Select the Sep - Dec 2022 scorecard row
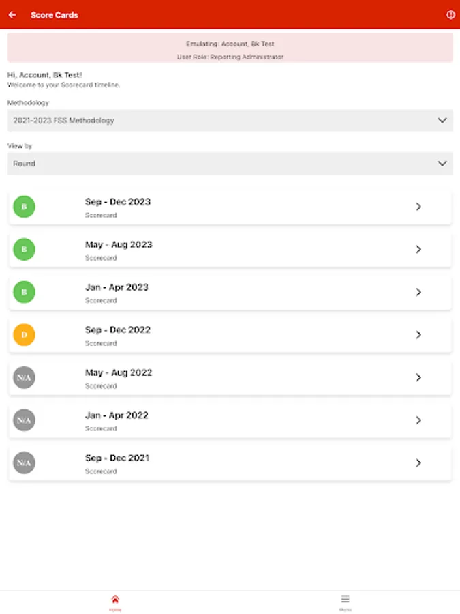The height and width of the screenshot is (614, 460). 230,335
